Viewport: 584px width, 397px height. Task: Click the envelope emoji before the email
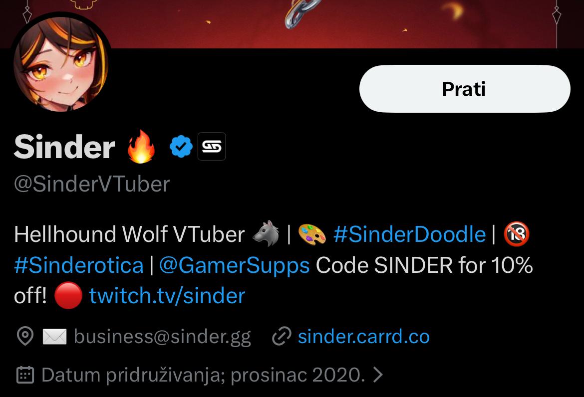tap(54, 336)
